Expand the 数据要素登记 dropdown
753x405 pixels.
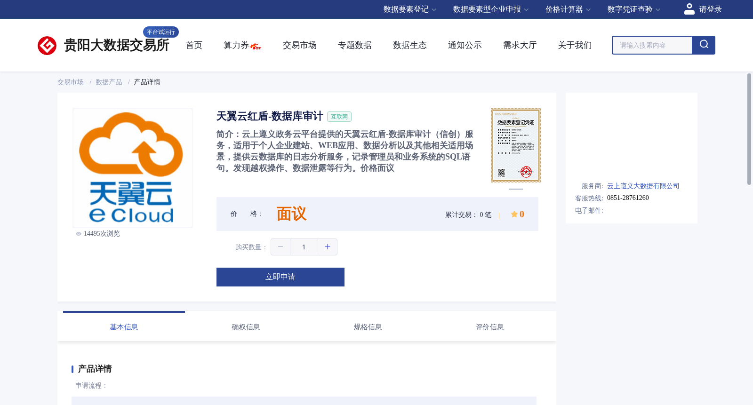point(410,9)
